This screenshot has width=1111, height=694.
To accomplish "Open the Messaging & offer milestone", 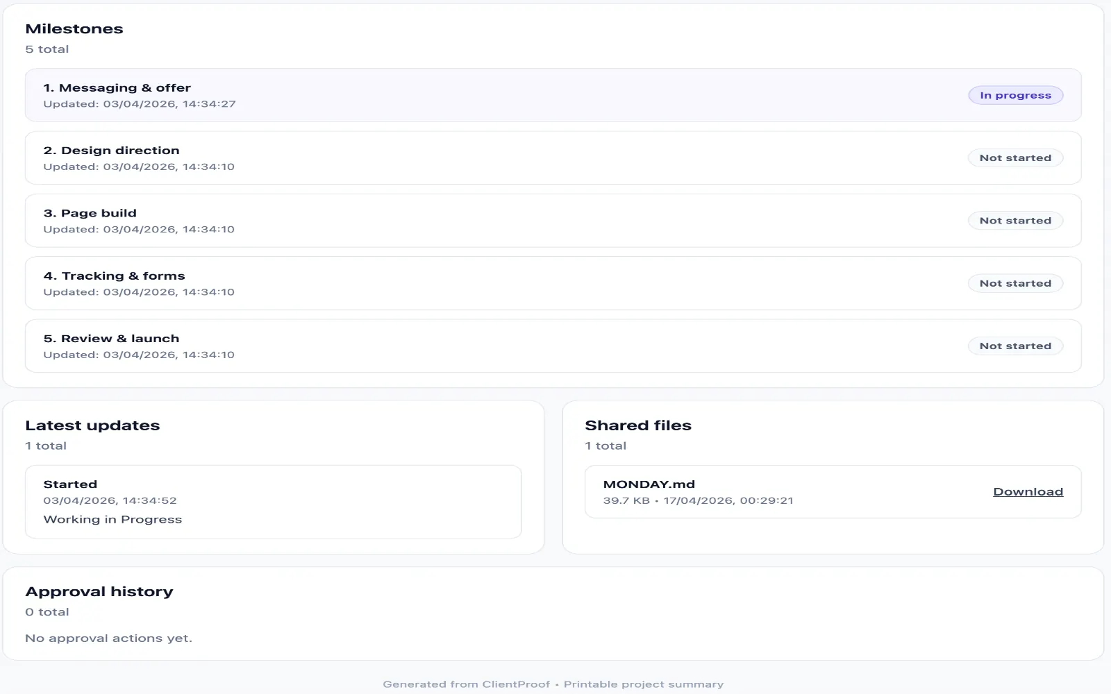I will coord(553,95).
